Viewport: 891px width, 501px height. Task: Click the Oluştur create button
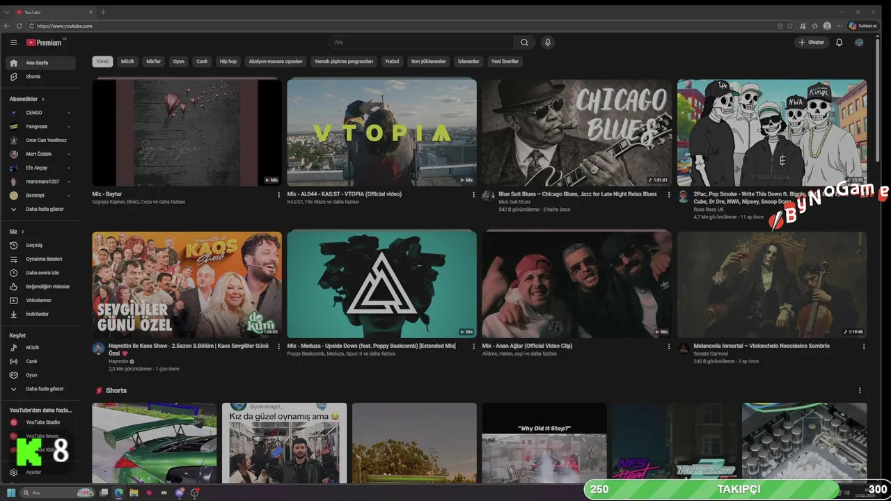(812, 42)
